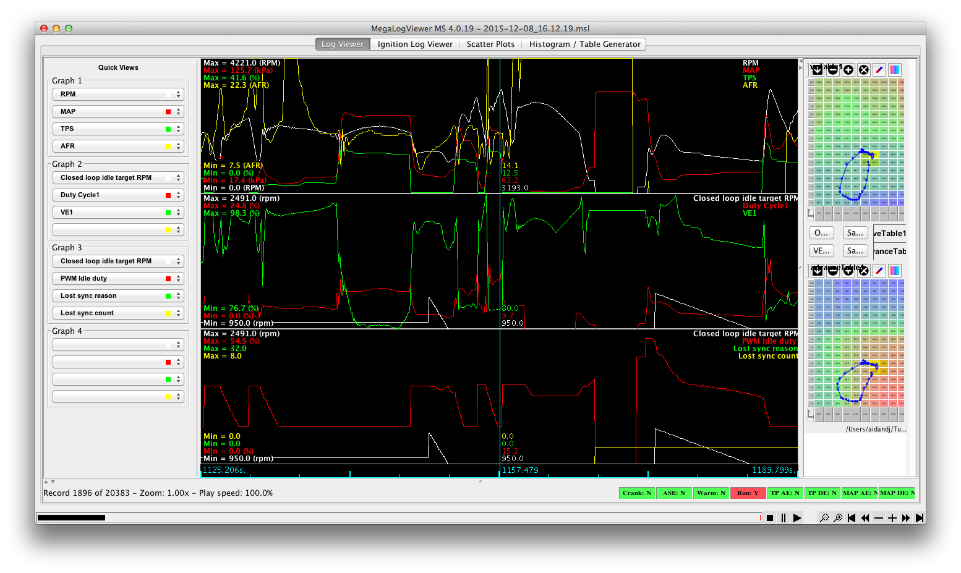961x573 pixels.
Task: Open the Histogram / Table Generator tab
Action: click(x=584, y=45)
